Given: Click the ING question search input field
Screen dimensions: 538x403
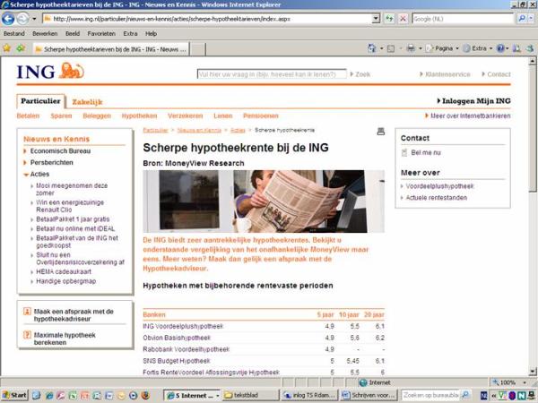Looking at the screenshot, I should point(272,74).
